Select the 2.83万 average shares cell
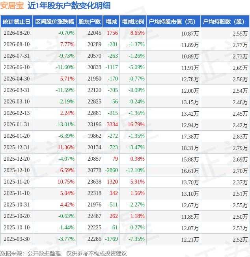This screenshot has width=250, height=257. click(240, 137)
